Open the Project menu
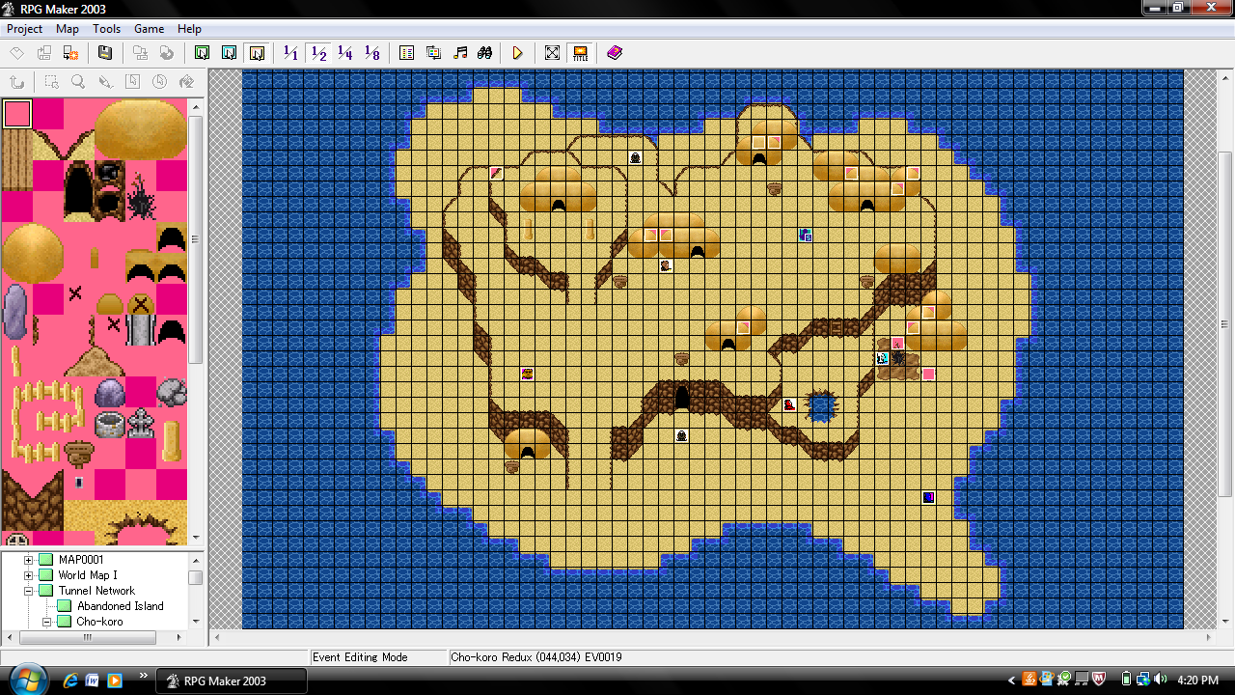The height and width of the screenshot is (695, 1235). 25,29
